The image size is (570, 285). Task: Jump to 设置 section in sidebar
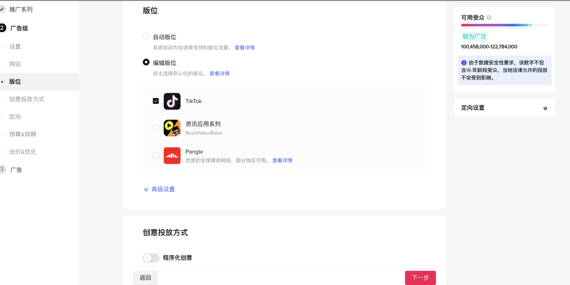click(x=15, y=46)
